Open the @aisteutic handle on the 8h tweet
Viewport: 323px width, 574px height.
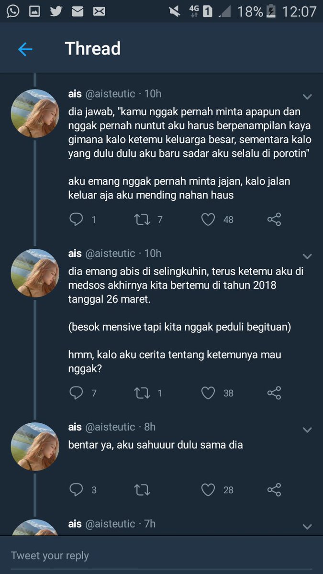click(x=110, y=427)
